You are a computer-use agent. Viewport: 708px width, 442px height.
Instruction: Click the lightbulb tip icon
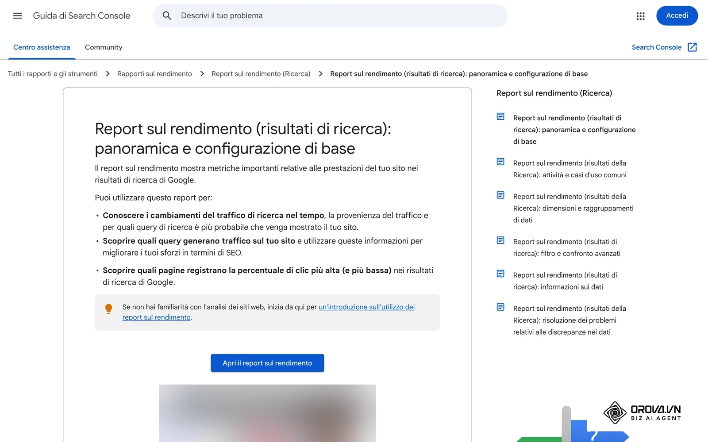pos(108,309)
